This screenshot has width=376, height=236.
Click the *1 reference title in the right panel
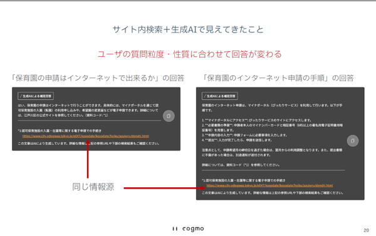click(244, 180)
